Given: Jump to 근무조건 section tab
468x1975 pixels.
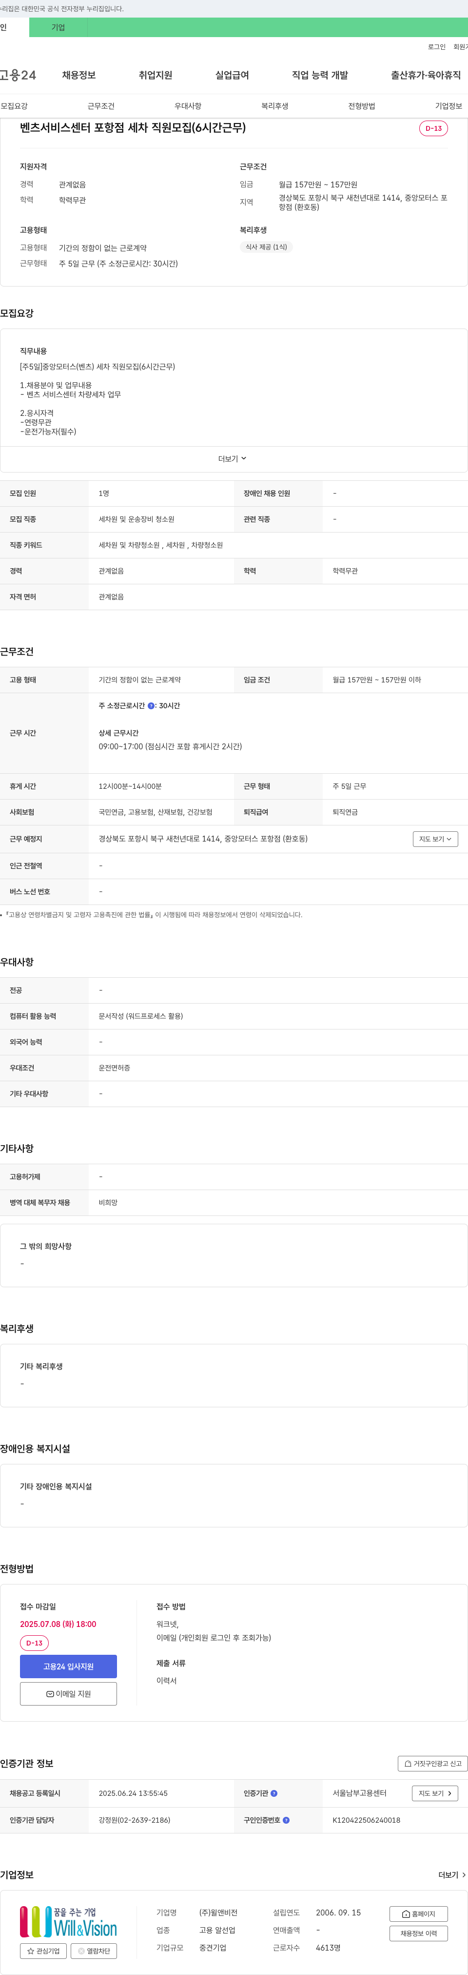Looking at the screenshot, I should (x=101, y=106).
